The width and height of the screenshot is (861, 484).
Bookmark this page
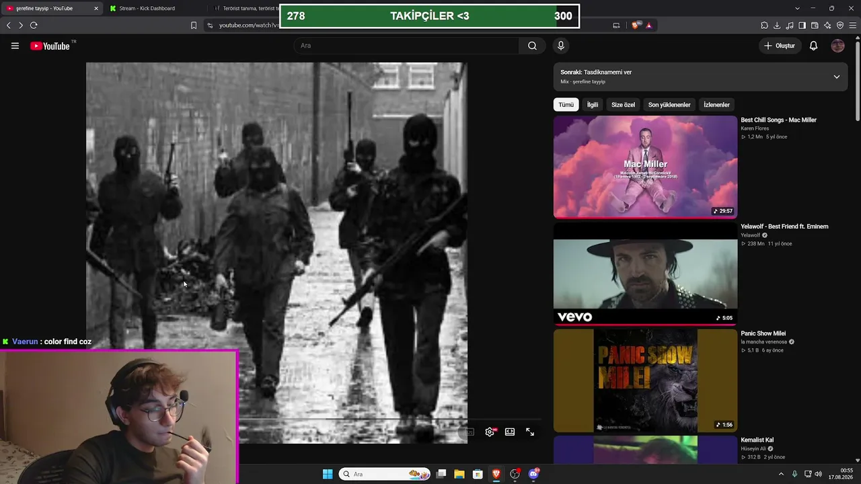click(194, 26)
